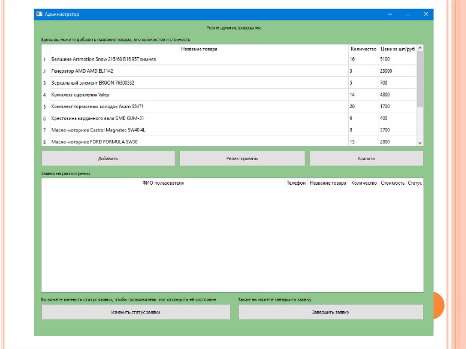Select the Белшина Artmotion Snow row
The height and width of the screenshot is (349, 466).
[103, 59]
